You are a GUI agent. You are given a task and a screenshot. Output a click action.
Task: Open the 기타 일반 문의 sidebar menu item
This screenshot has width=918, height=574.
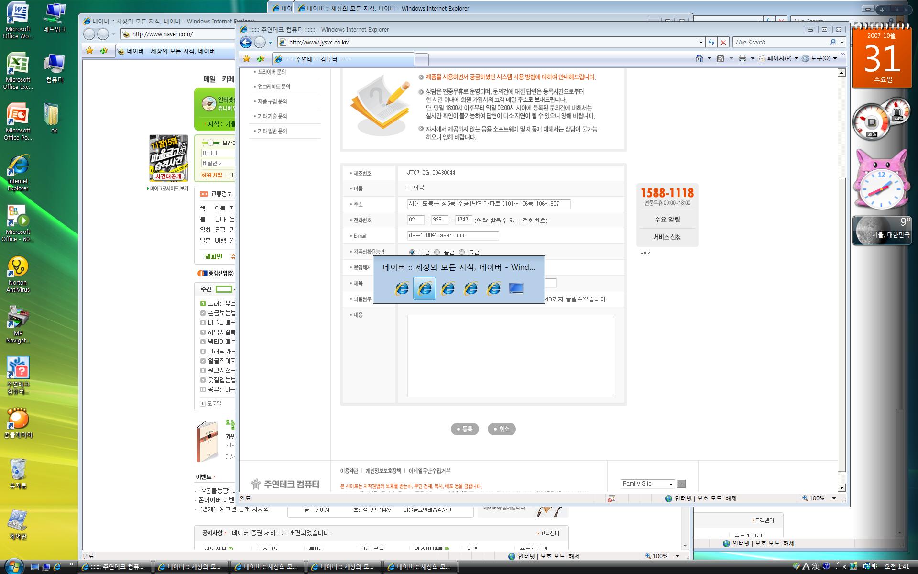click(272, 131)
